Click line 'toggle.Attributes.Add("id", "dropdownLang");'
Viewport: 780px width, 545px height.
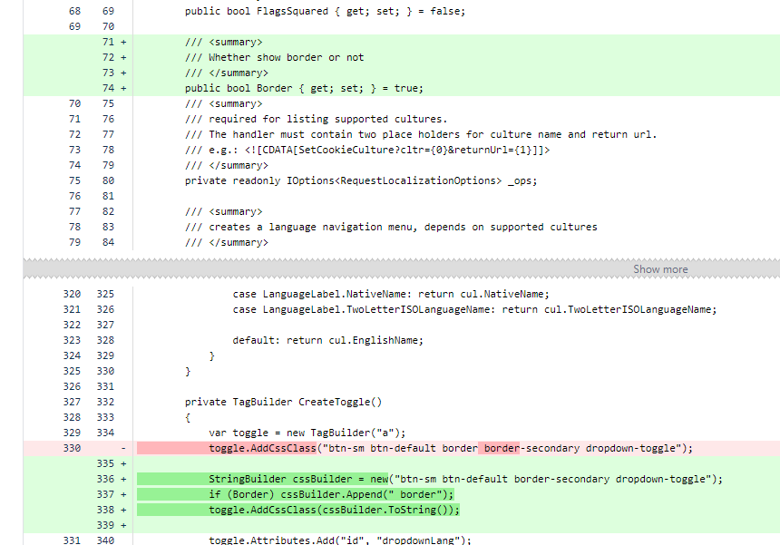pos(340,540)
